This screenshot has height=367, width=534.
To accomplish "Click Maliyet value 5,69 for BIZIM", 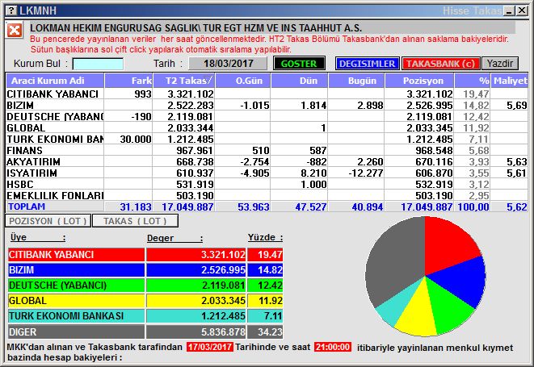I will (x=517, y=106).
